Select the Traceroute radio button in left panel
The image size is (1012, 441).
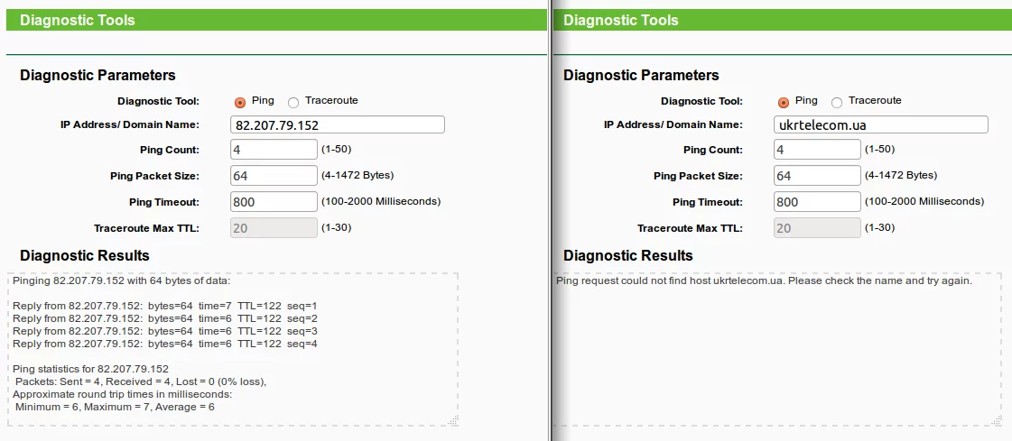293,102
